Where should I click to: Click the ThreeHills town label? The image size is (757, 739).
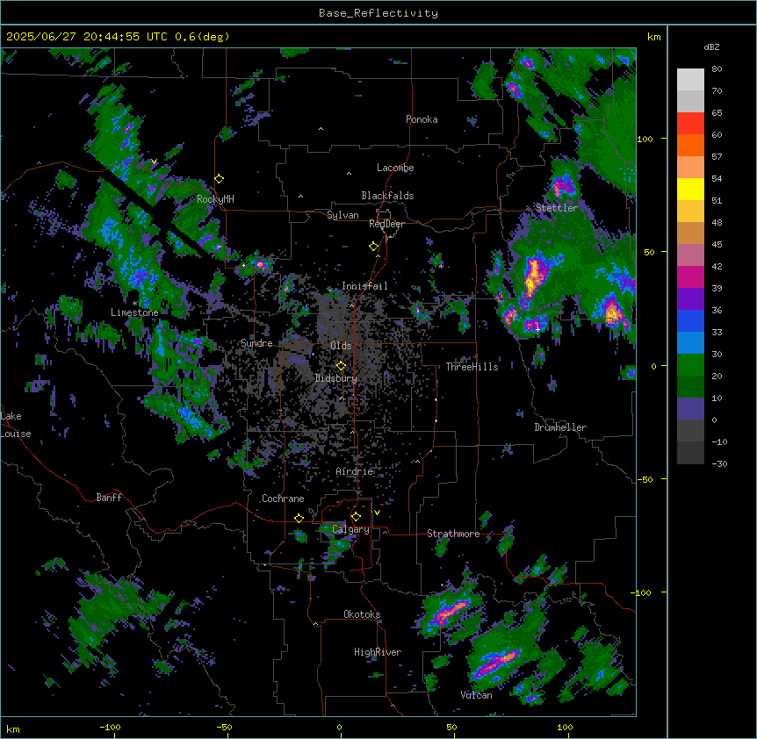[472, 367]
